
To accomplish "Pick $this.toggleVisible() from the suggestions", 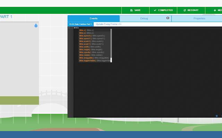I will [x=94, y=61].
